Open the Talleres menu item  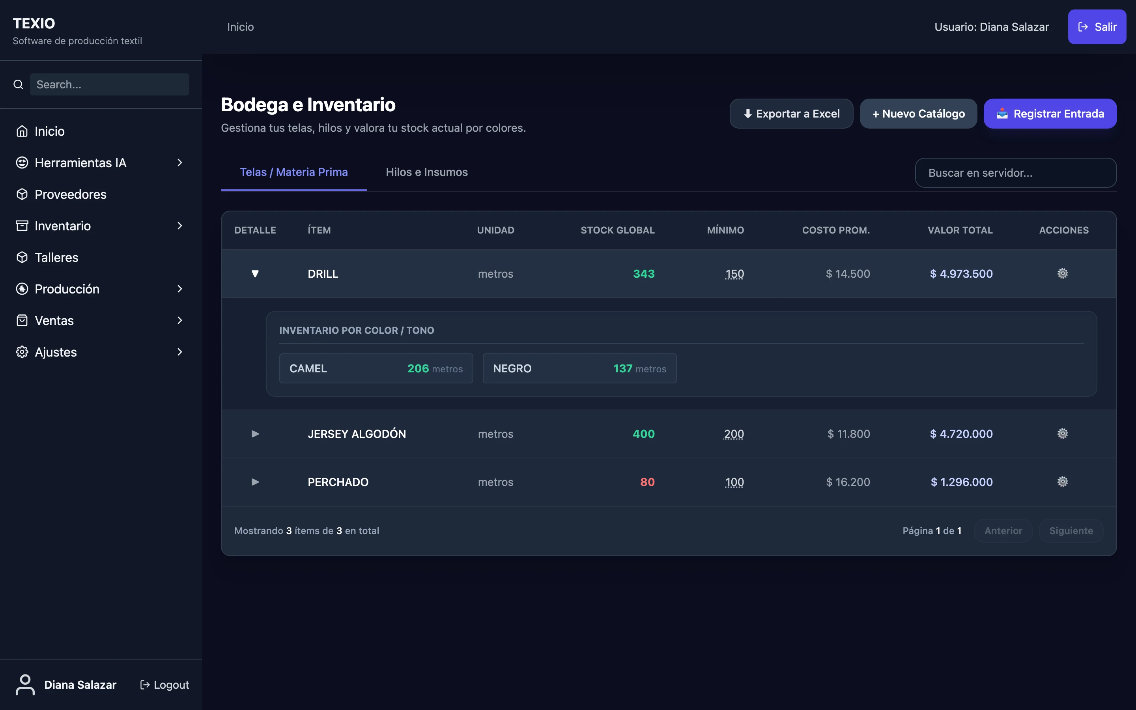click(x=101, y=257)
